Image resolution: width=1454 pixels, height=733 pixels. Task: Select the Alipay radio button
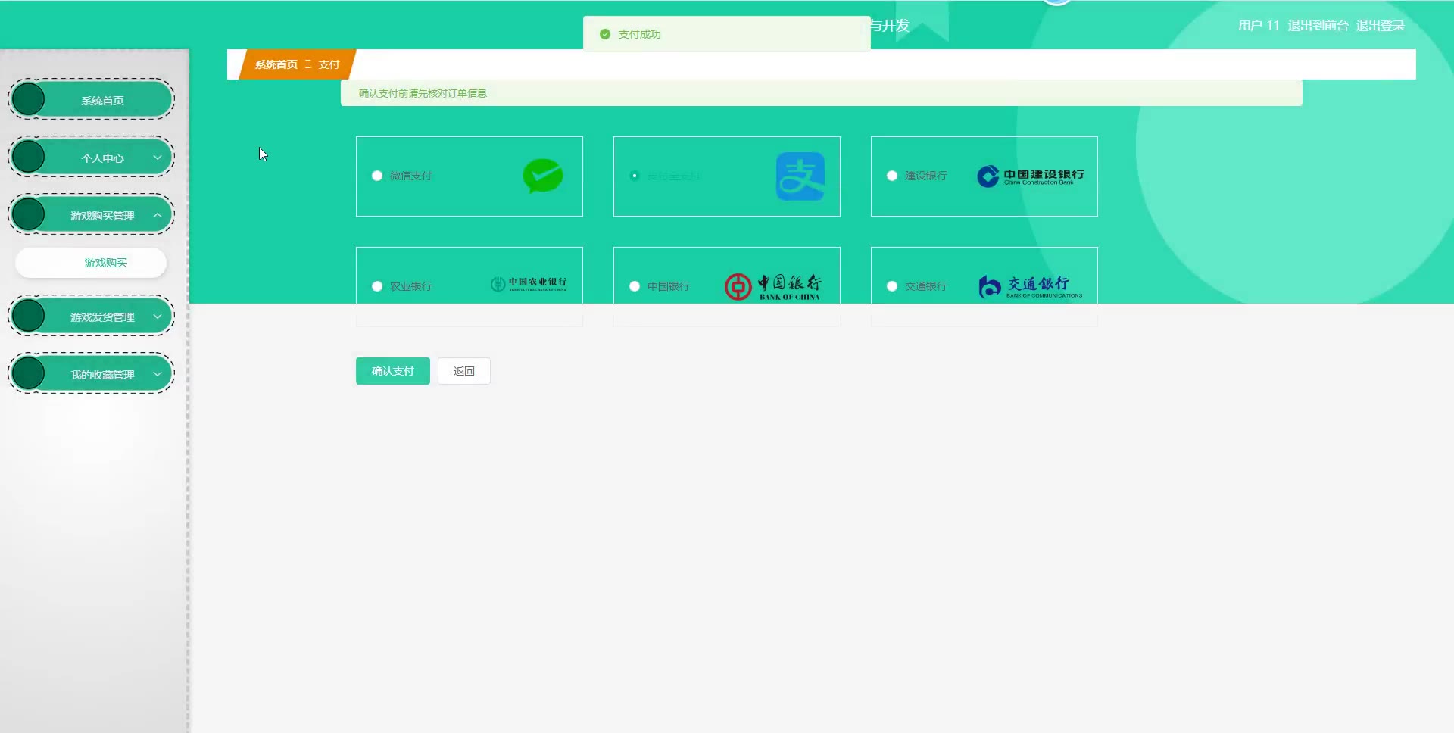pos(635,176)
